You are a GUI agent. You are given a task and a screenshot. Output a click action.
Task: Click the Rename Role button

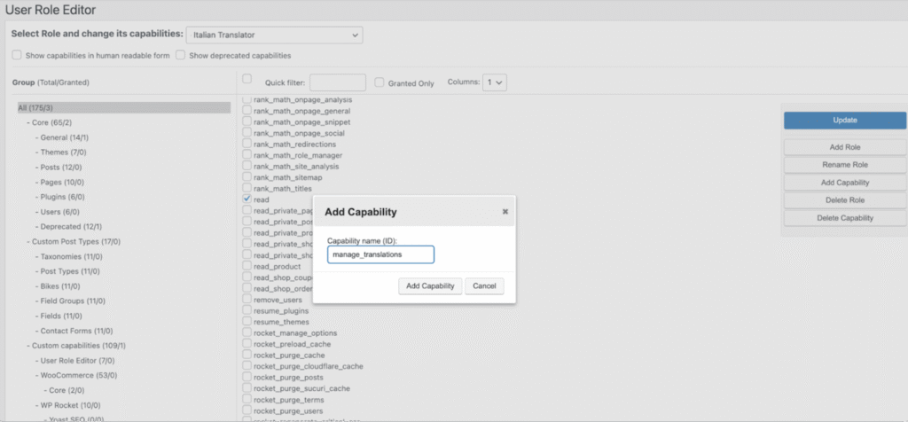tap(845, 165)
